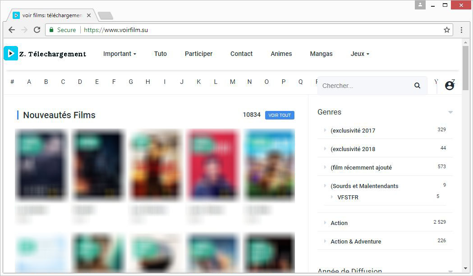Click the browser forward arrow
473x276 pixels.
(24, 30)
